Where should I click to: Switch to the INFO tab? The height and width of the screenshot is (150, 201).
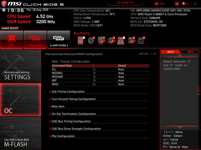pos(190,52)
